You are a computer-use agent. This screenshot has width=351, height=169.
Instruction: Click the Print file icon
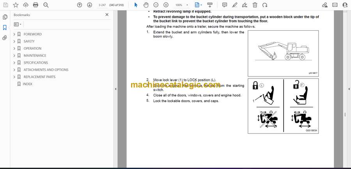point(36,5)
